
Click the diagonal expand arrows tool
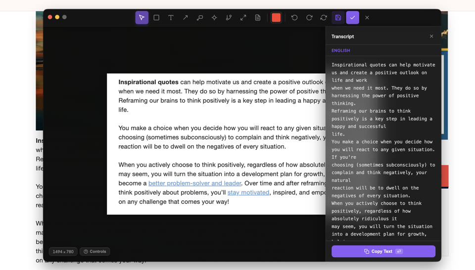tap(243, 18)
